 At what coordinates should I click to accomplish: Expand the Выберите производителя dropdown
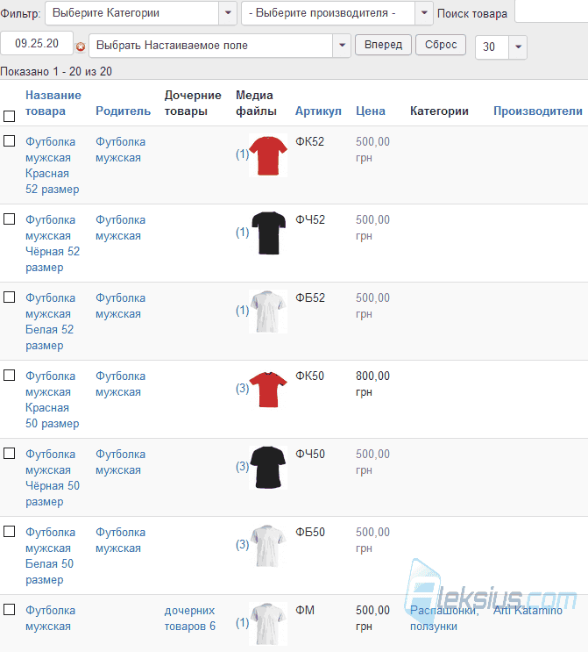(337, 13)
